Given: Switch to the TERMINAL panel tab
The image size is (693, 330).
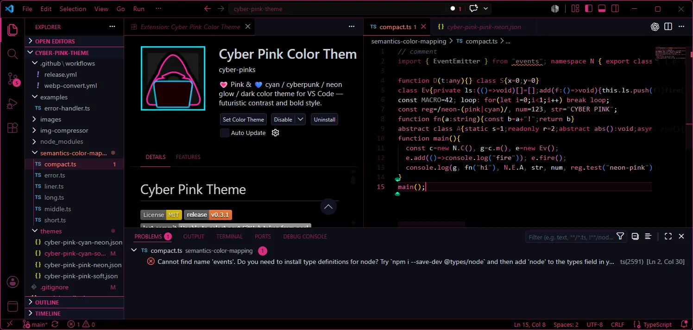Looking at the screenshot, I should pyautogui.click(x=229, y=237).
